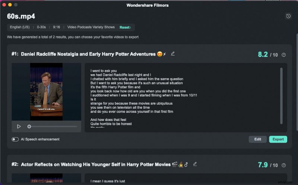This screenshot has height=185, width=298.
Task: Click the Reset link in settings bar
Action: (x=125, y=27)
